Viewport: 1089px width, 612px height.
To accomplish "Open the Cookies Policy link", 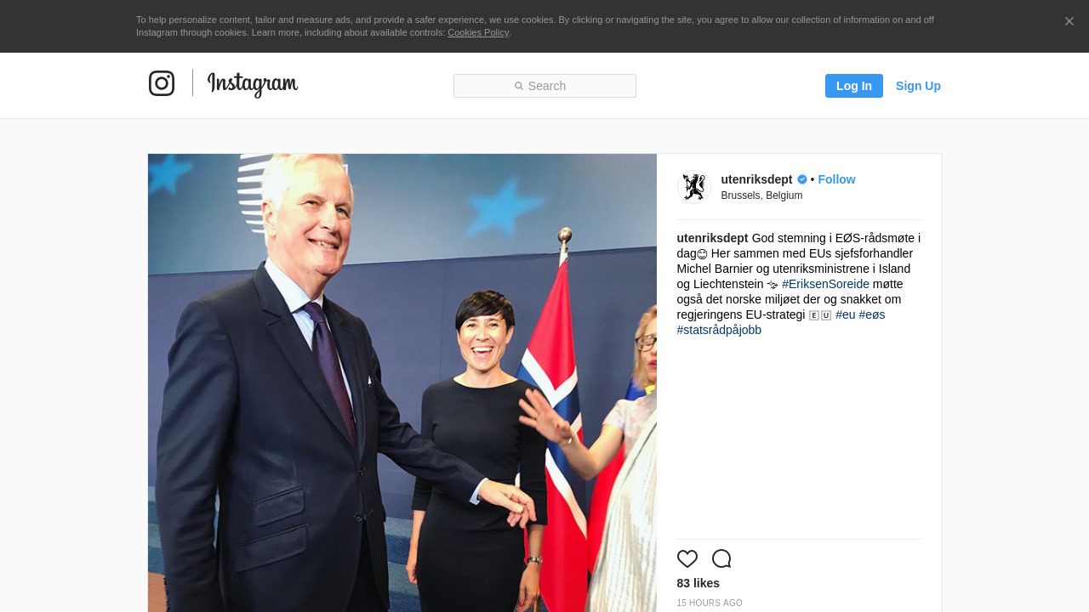I will [x=478, y=32].
